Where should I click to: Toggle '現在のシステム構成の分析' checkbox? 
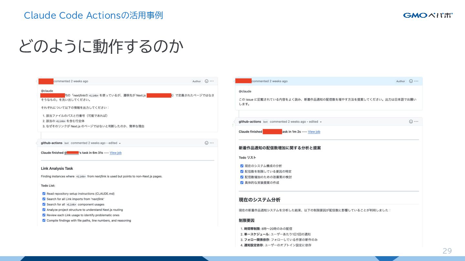click(x=242, y=166)
